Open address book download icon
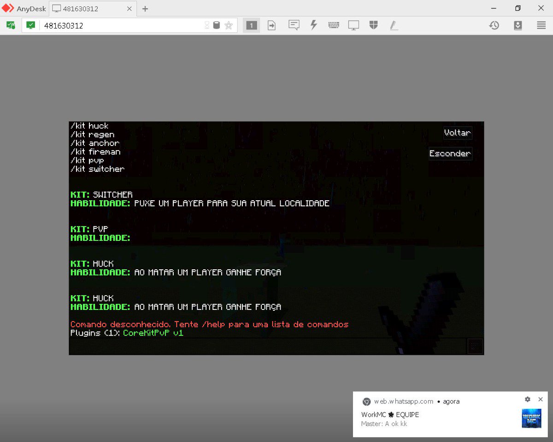This screenshot has width=553, height=442. [x=518, y=25]
